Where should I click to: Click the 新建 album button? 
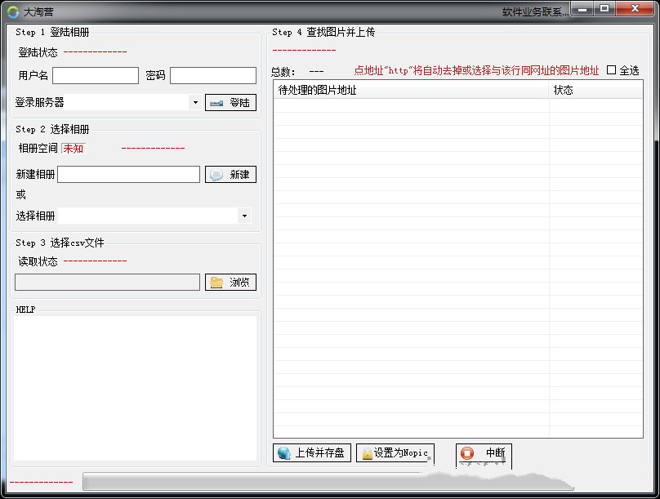click(230, 174)
